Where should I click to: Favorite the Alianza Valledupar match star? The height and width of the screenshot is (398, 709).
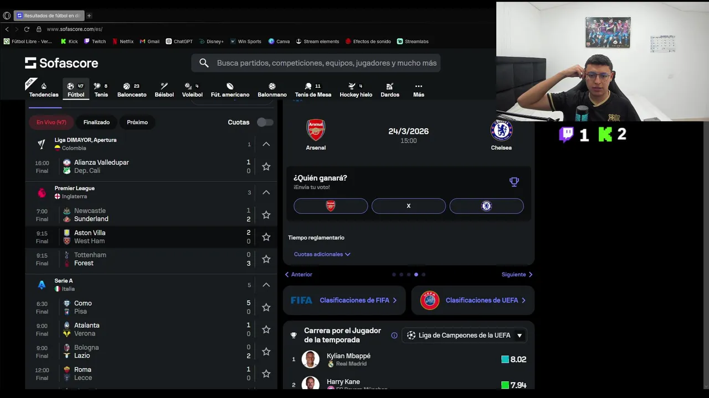[266, 166]
